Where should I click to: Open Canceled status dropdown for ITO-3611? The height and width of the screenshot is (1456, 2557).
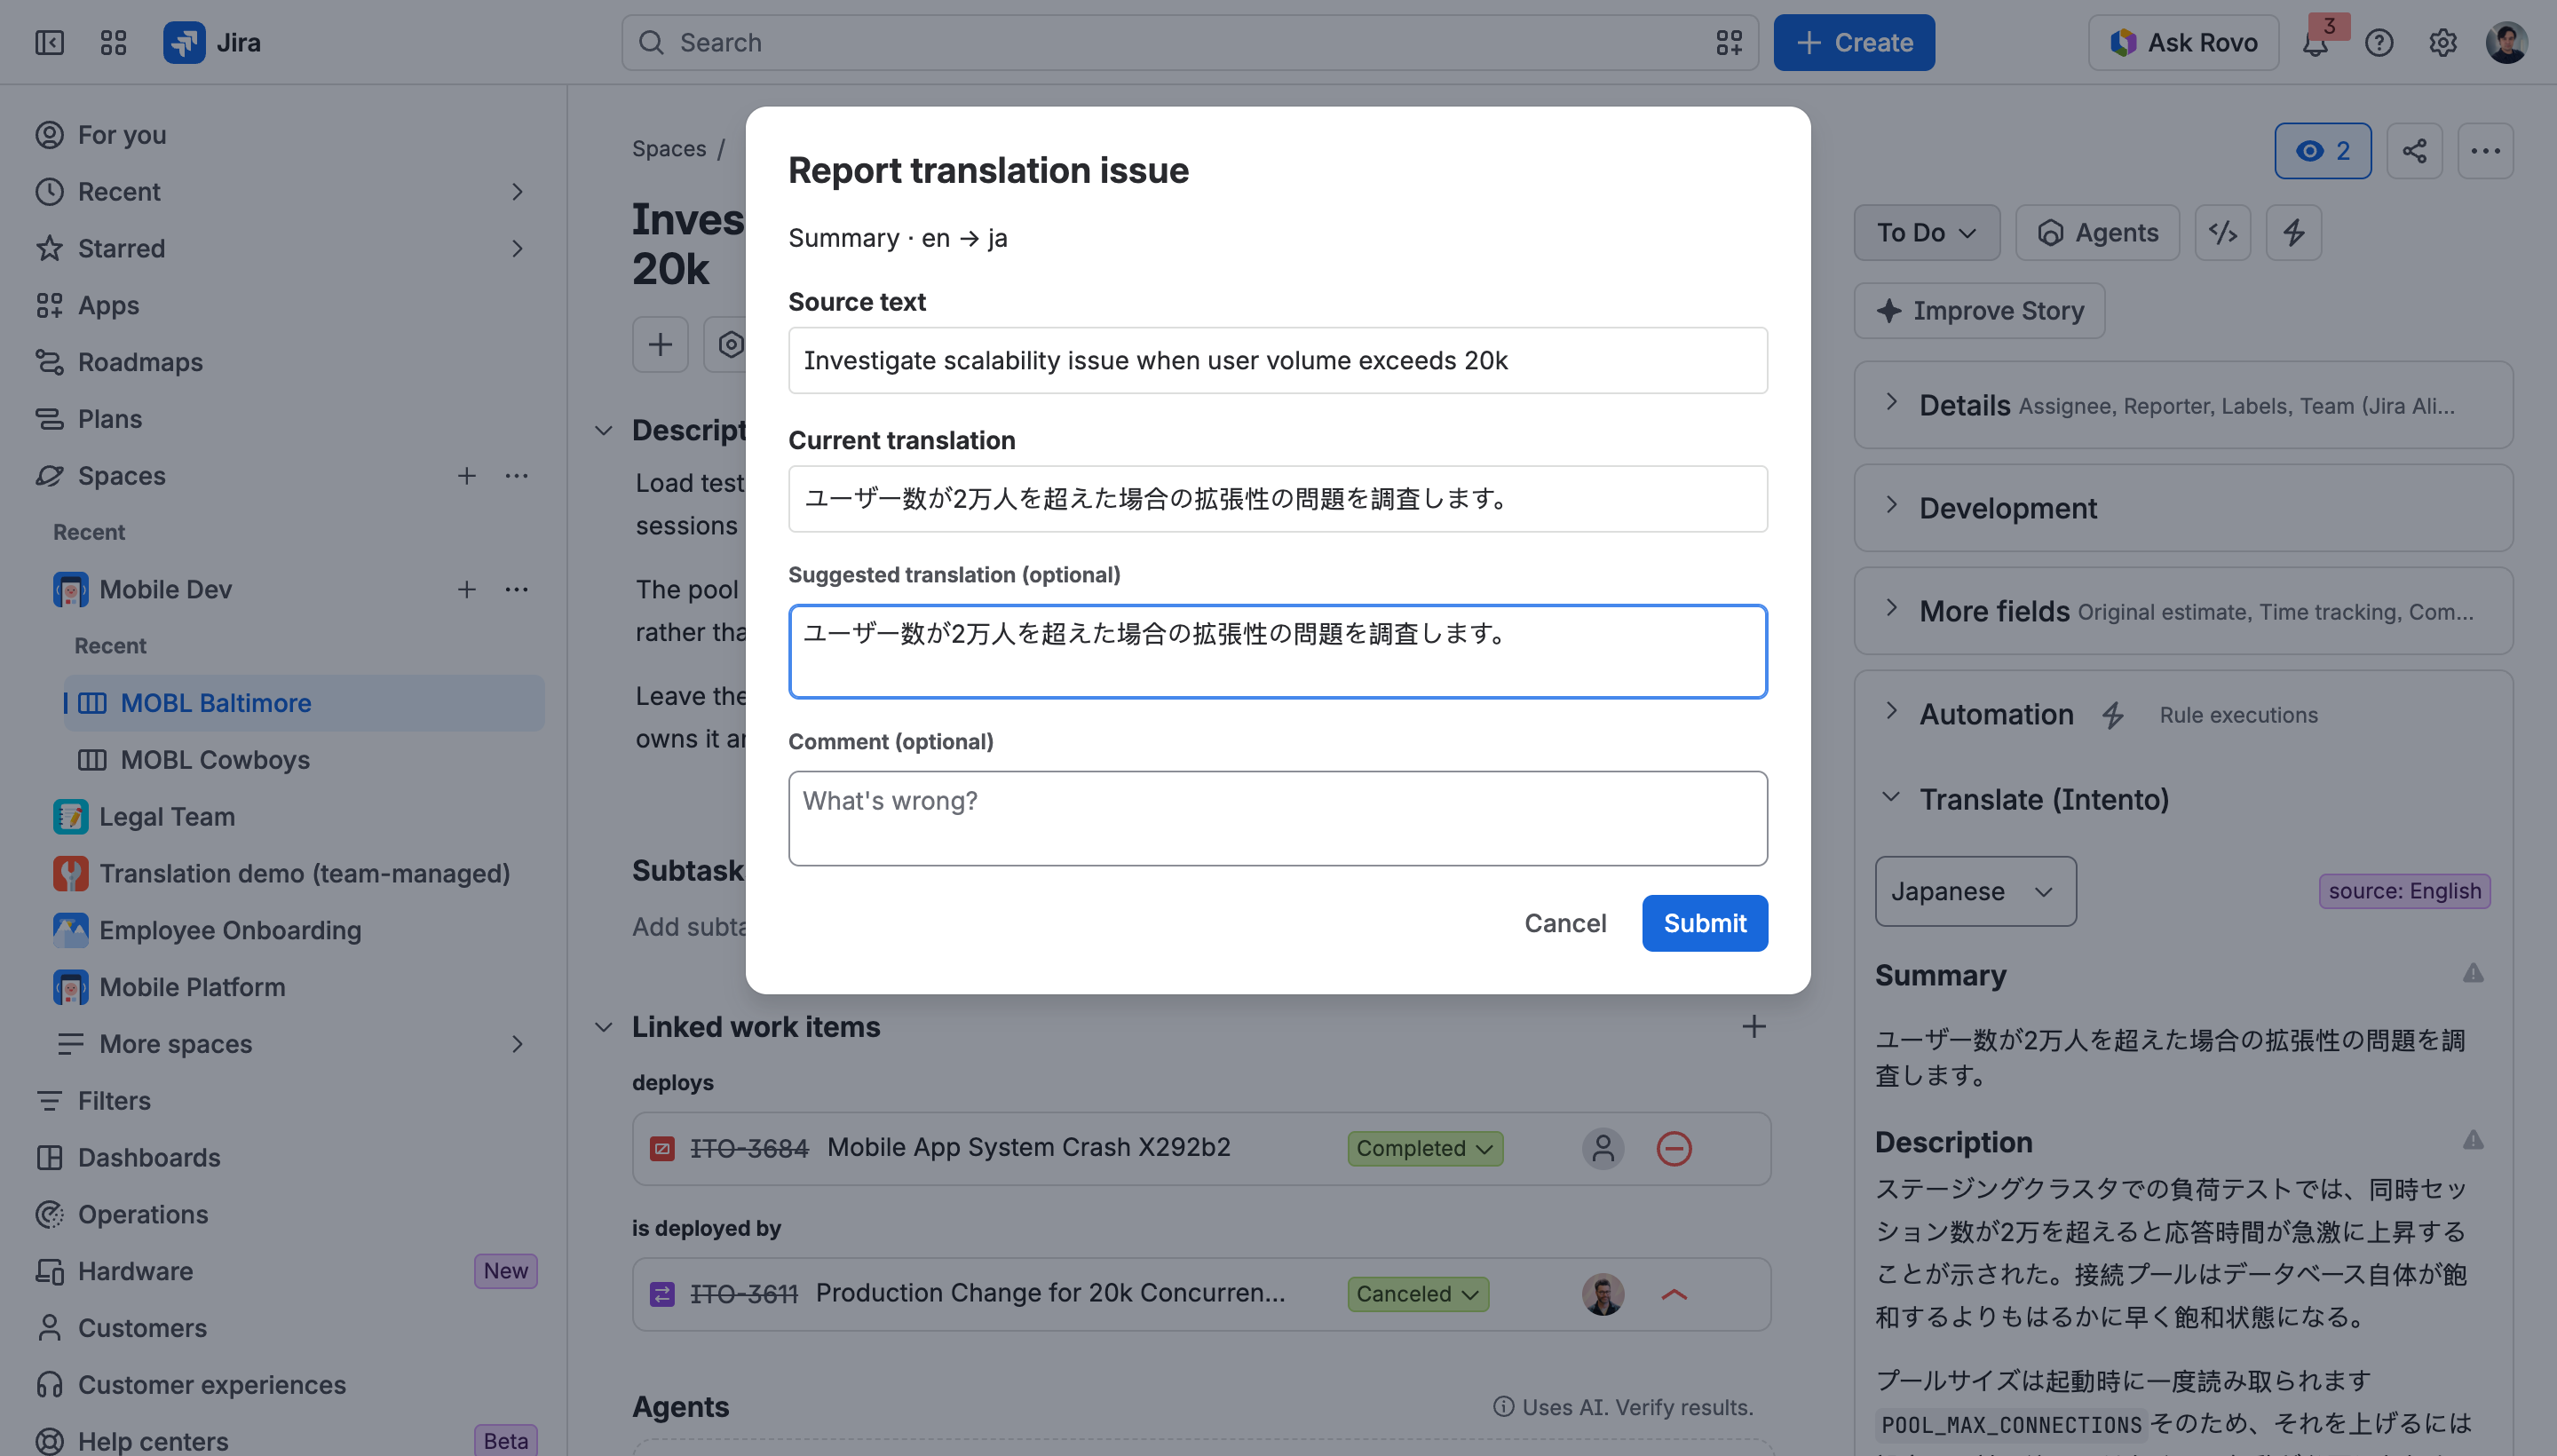(x=1417, y=1294)
